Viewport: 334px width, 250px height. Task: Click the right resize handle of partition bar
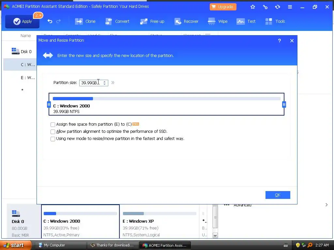[284, 104]
